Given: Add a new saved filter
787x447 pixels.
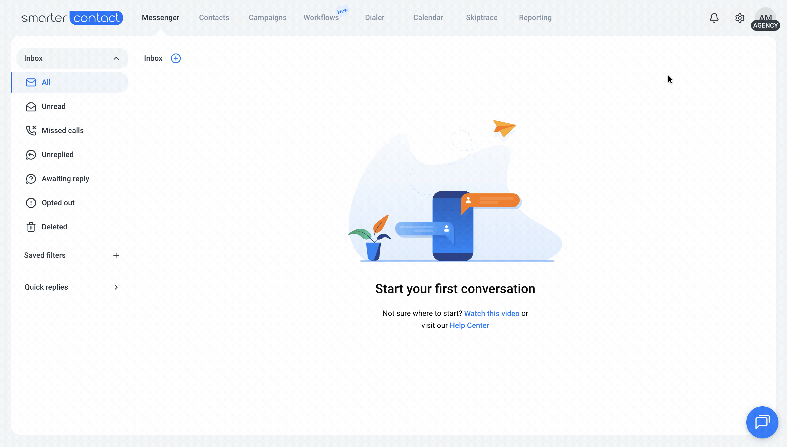Looking at the screenshot, I should pos(116,255).
